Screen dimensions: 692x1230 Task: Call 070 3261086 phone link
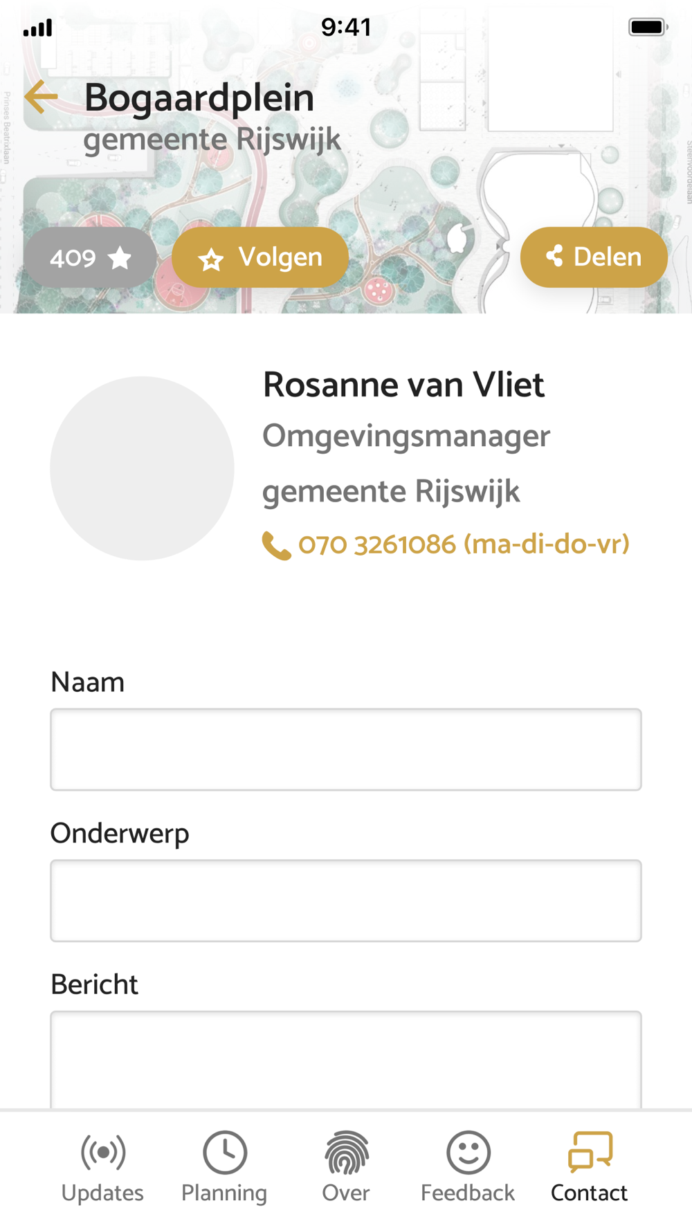[x=464, y=544]
